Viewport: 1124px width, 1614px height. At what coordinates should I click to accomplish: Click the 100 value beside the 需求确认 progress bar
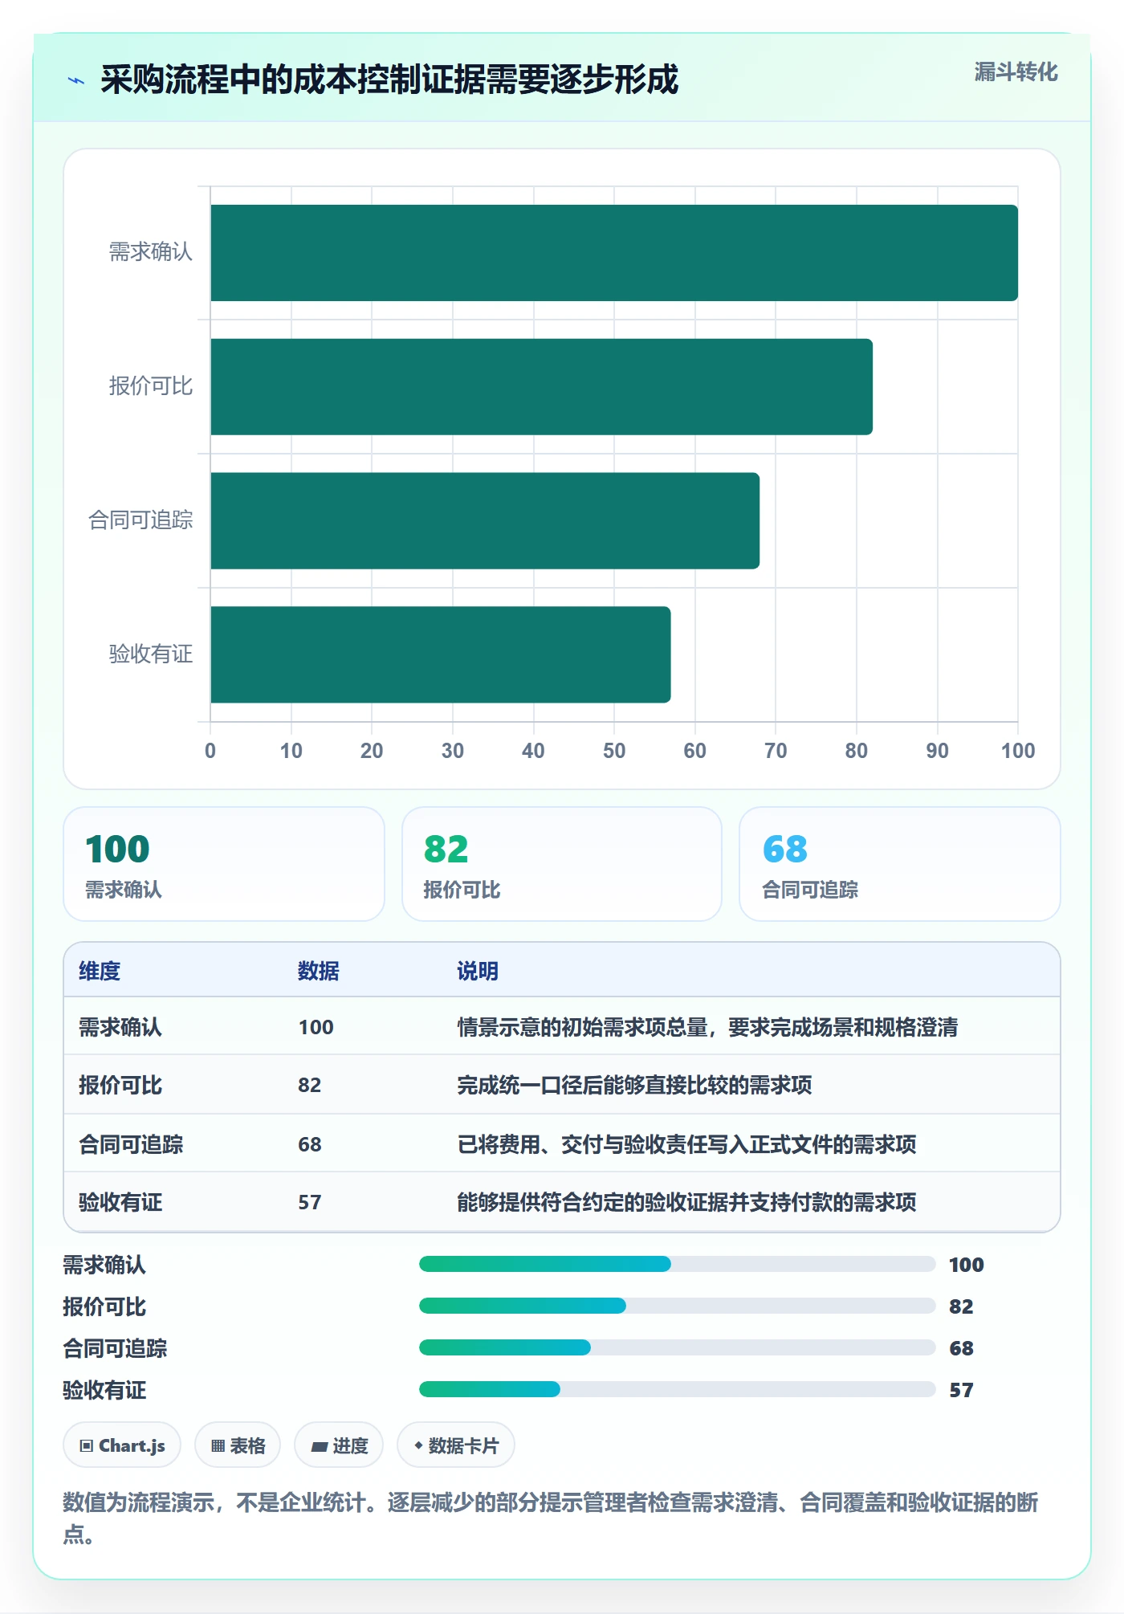click(967, 1265)
